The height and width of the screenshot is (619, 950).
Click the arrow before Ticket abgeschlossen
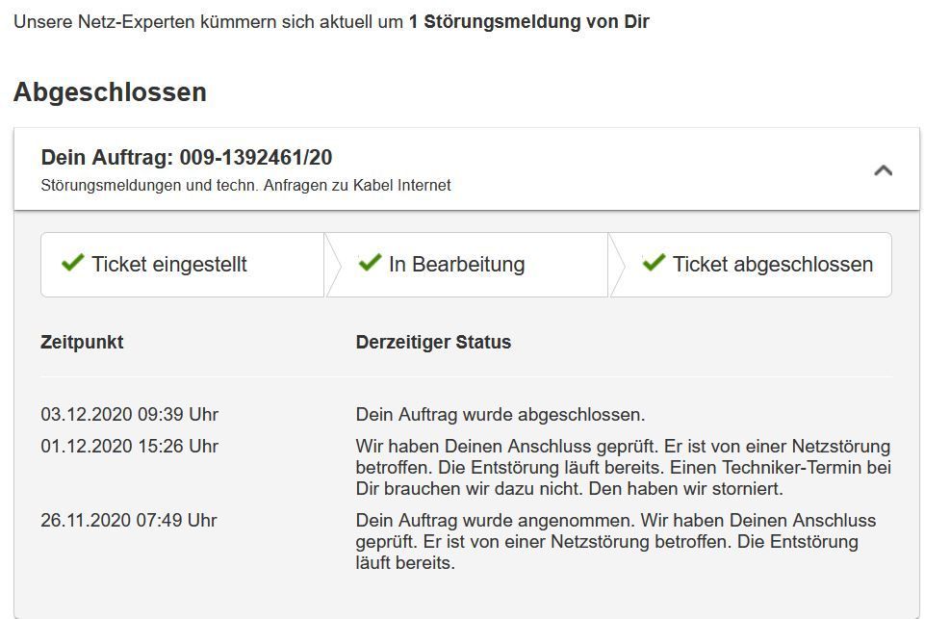615,263
